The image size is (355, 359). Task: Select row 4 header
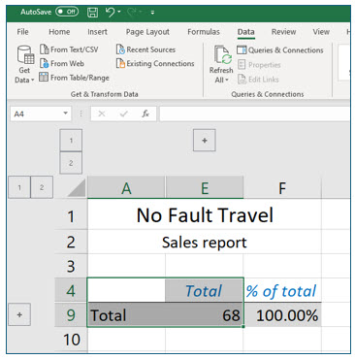(x=71, y=290)
